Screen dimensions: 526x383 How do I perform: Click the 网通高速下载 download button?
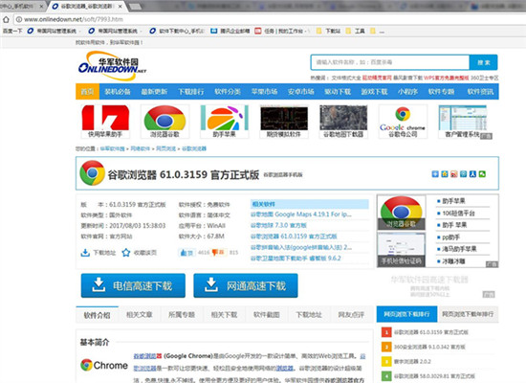[x=246, y=285]
